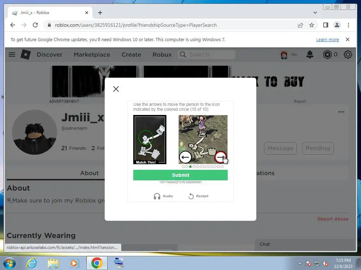
Task: Open the media player from the taskbar
Action: pyautogui.click(x=74, y=263)
